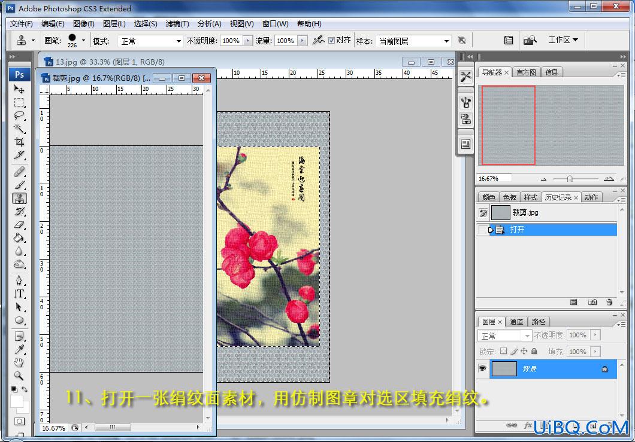
Task: Open layer blend mode dropdown
Action: 504,336
